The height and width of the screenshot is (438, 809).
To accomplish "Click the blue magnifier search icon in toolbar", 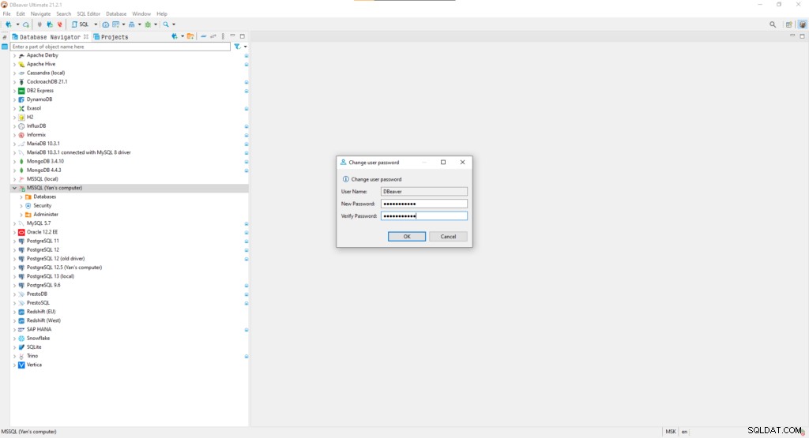I will coord(166,24).
